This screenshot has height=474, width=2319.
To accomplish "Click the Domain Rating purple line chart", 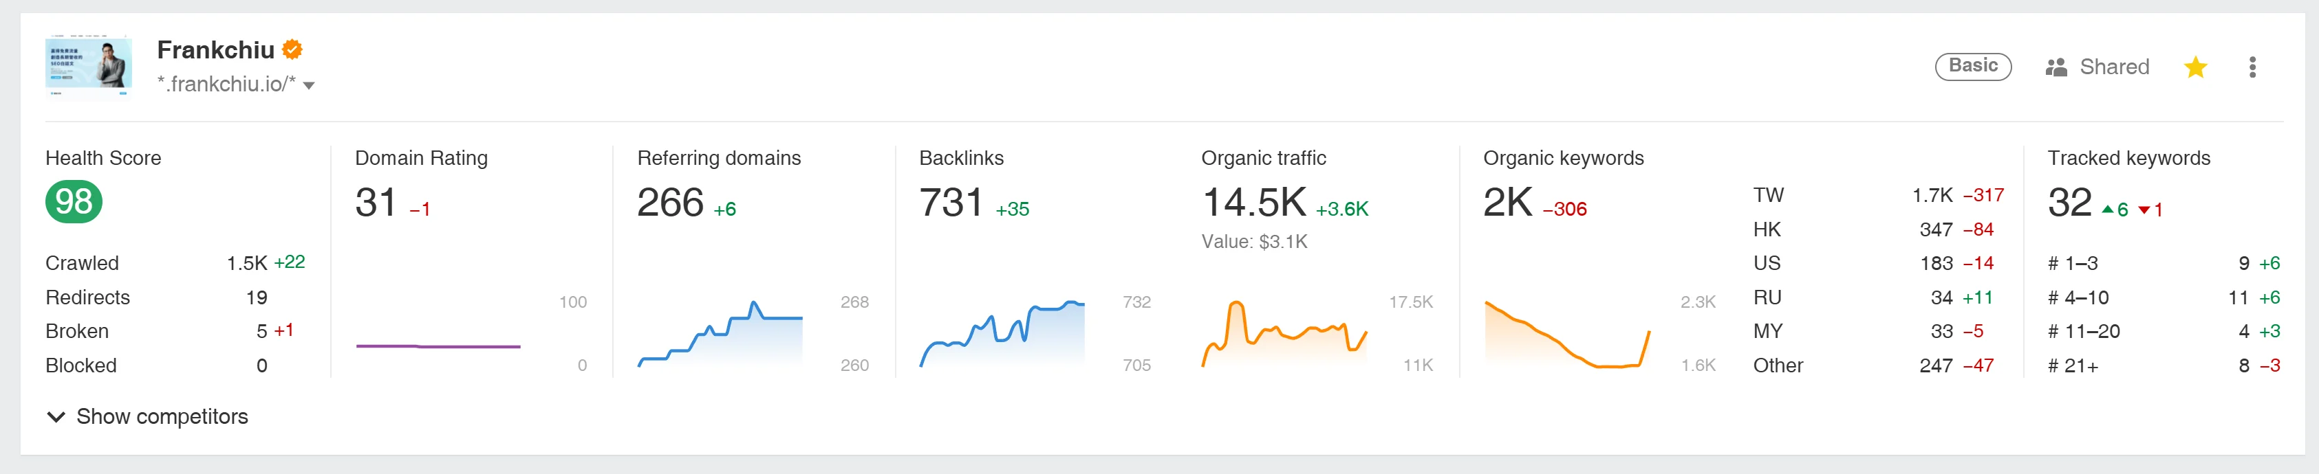I will (x=438, y=346).
